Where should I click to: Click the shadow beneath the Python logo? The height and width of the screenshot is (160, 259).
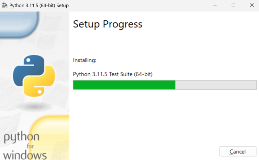pyautogui.click(x=34, y=107)
